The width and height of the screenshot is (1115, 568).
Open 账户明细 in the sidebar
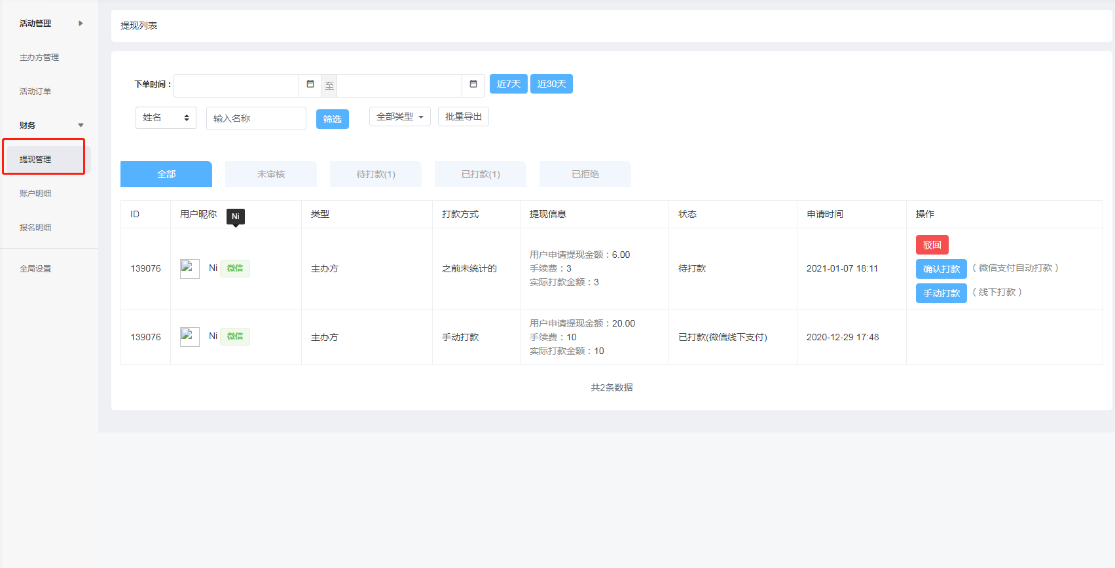point(35,193)
